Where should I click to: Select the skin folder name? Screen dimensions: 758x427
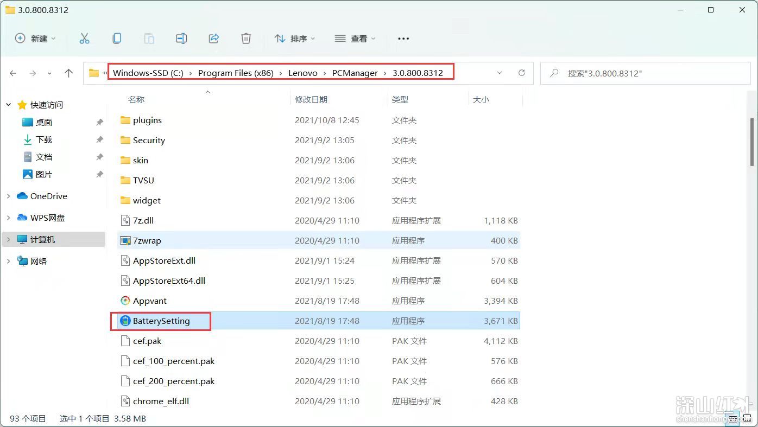141,160
